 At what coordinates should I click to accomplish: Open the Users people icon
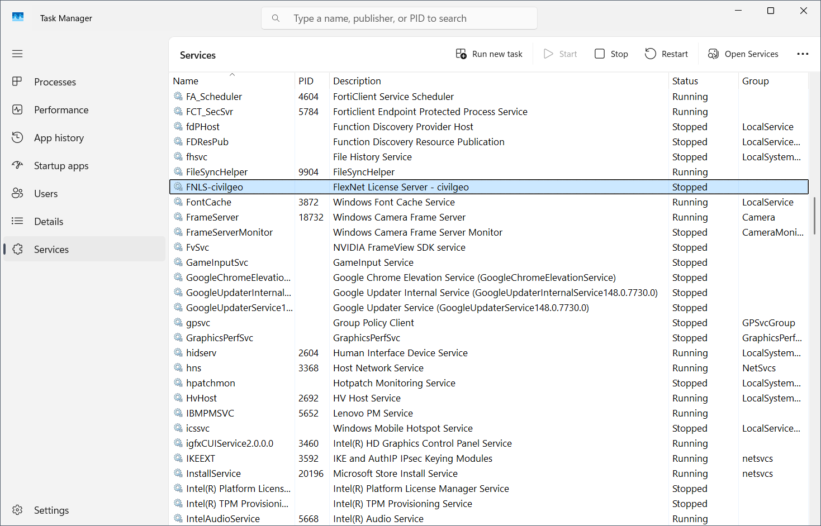[x=17, y=193]
